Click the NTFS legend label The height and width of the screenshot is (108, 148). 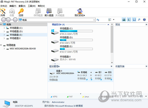(55, 97)
